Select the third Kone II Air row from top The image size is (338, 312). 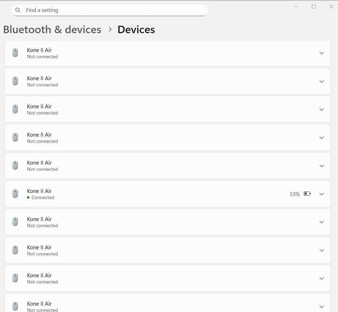click(167, 109)
